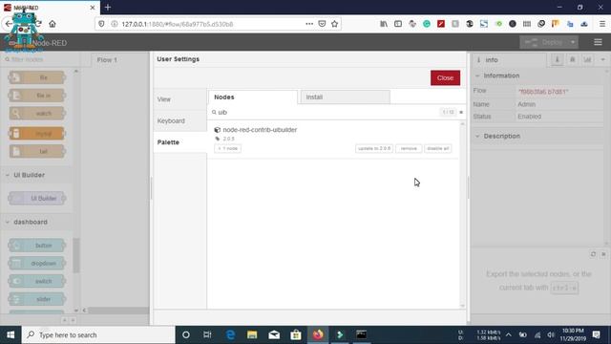The height and width of the screenshot is (344, 611).
Task: Open the sidebar tabs dropdown arrow
Action: point(602,59)
